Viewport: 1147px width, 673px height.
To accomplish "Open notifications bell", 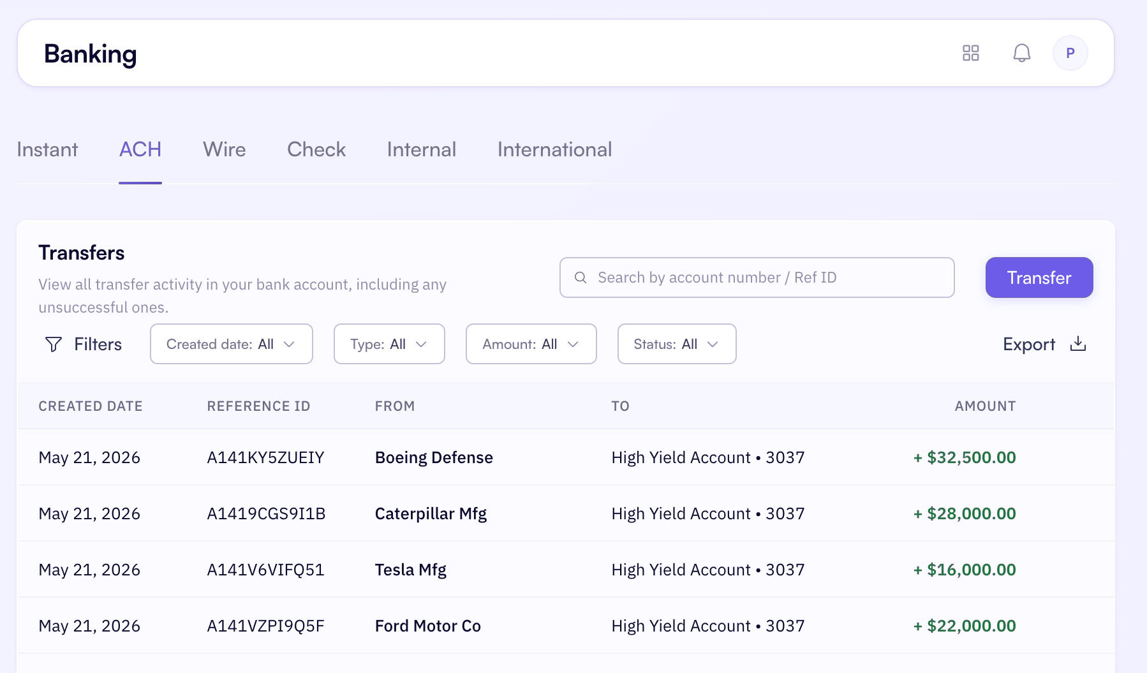I will point(1021,53).
